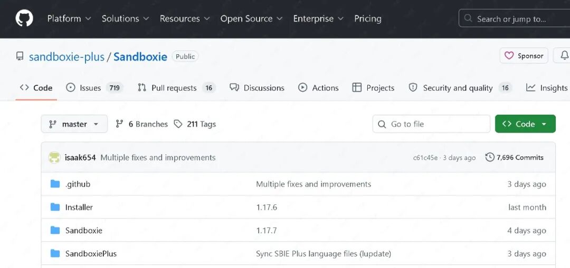The image size is (570, 268).
Task: Open the Platform dropdown menu
Action: (69, 18)
